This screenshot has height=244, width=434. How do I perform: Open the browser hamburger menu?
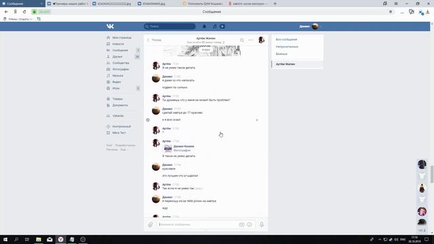pos(396,3)
